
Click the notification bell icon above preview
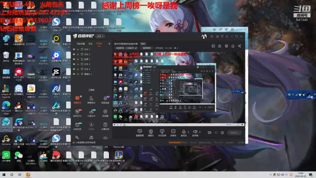[233, 46]
